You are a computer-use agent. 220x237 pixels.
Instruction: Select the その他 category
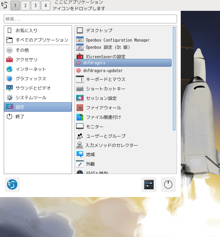pyautogui.click(x=38, y=50)
